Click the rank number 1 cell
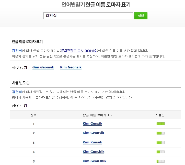185x165 pixels. (34, 124)
